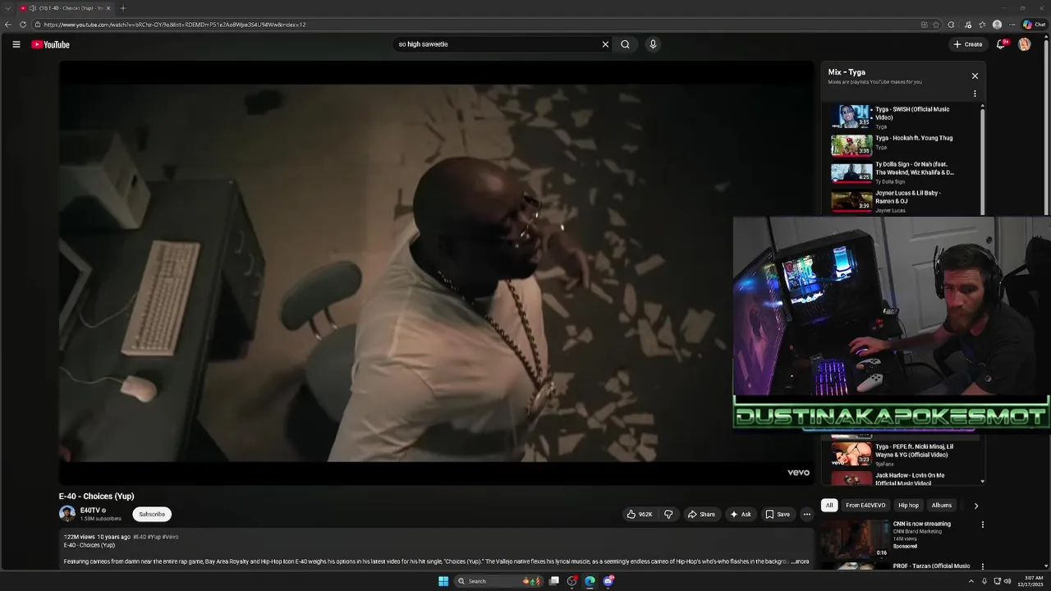Screen dimensions: 1051x591
Task: Show hidden system tray icons
Action: [971, 581]
